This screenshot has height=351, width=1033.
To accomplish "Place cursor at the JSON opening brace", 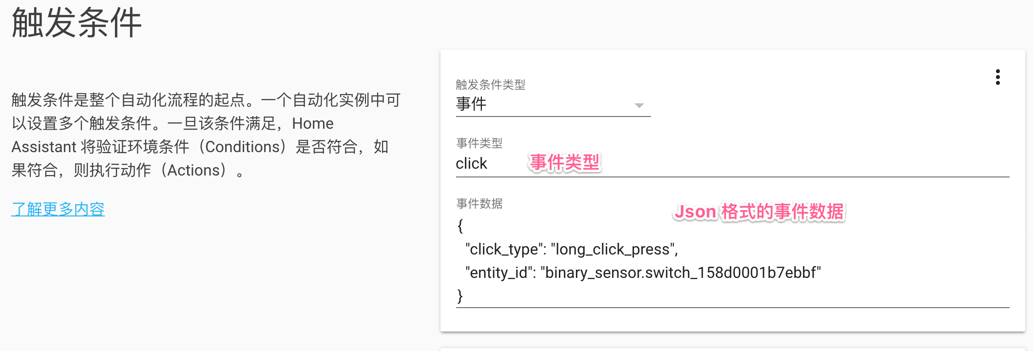I will 460,226.
